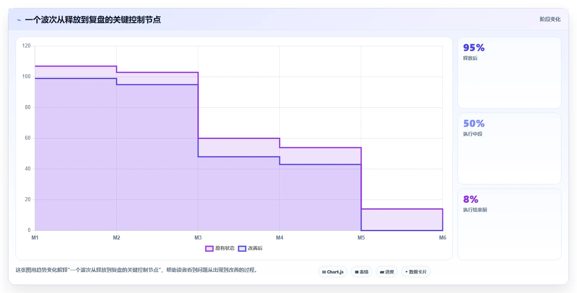577x293 pixels.
Task: Toggle the 改善后 legend entry
Action: tap(250, 248)
